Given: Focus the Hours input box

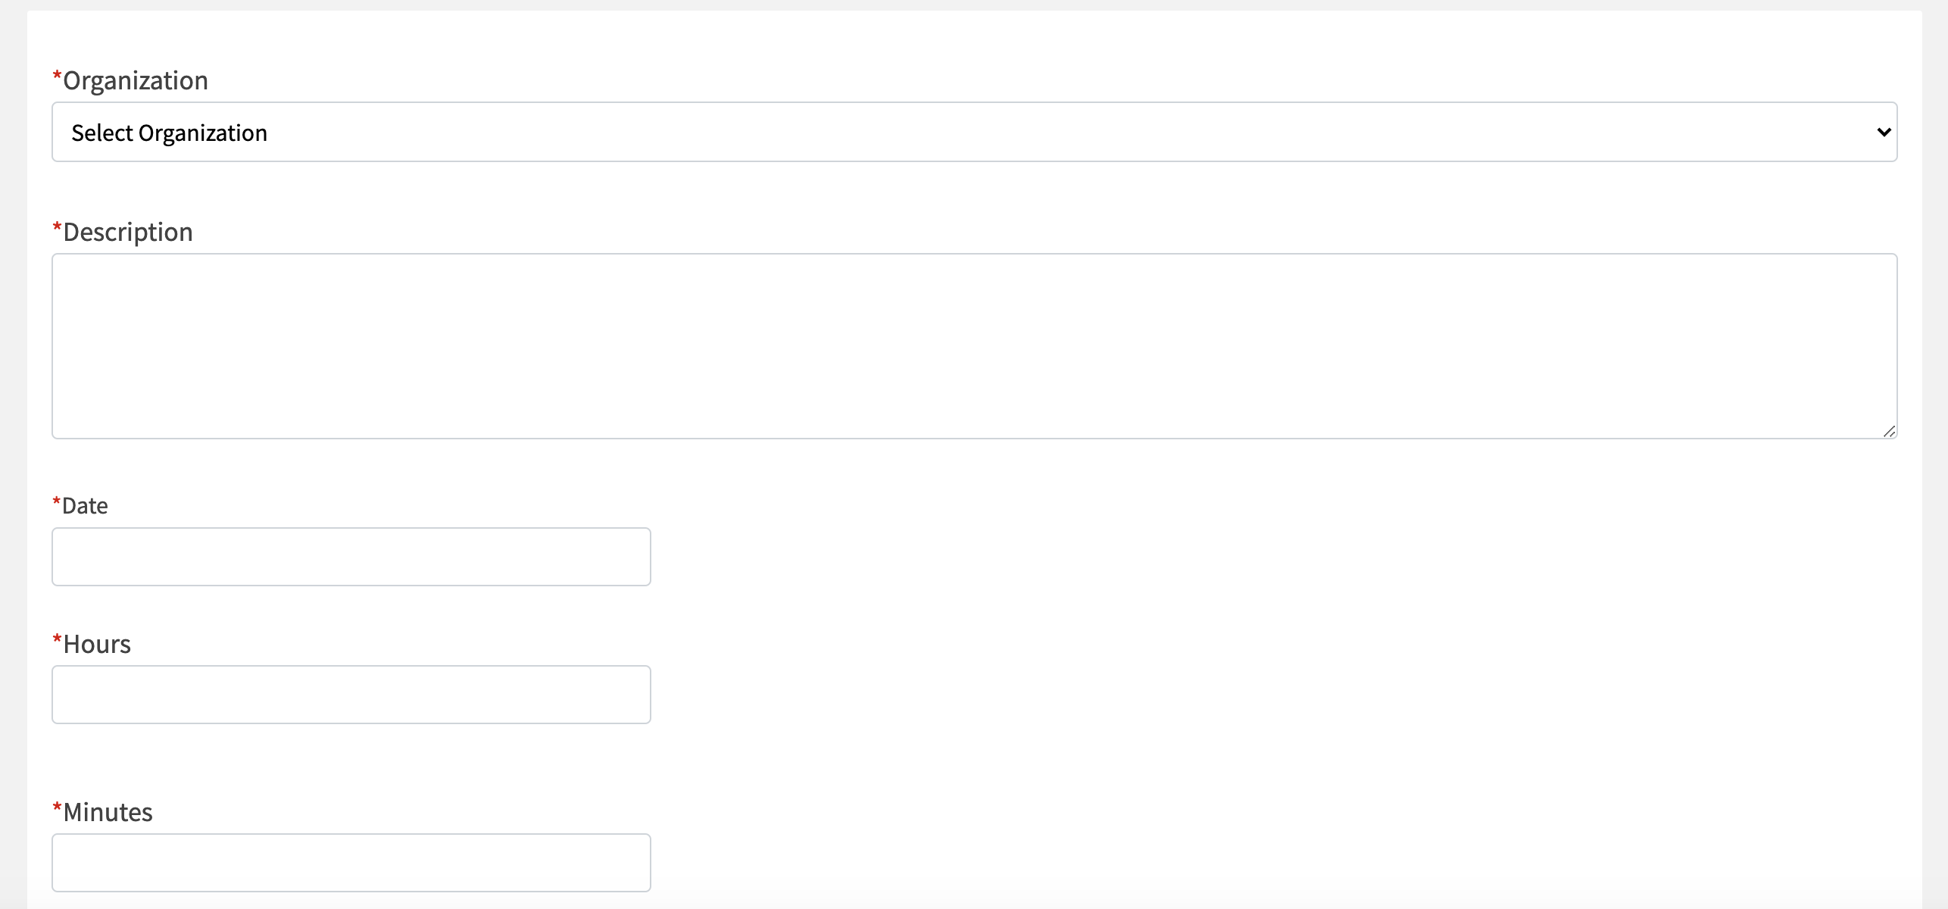Looking at the screenshot, I should [351, 695].
